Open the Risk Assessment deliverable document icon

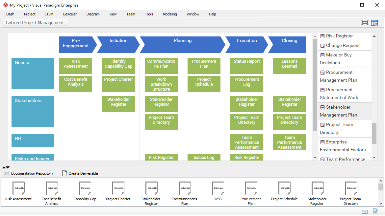(19, 188)
